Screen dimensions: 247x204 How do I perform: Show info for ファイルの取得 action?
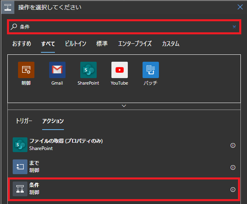click(x=233, y=146)
